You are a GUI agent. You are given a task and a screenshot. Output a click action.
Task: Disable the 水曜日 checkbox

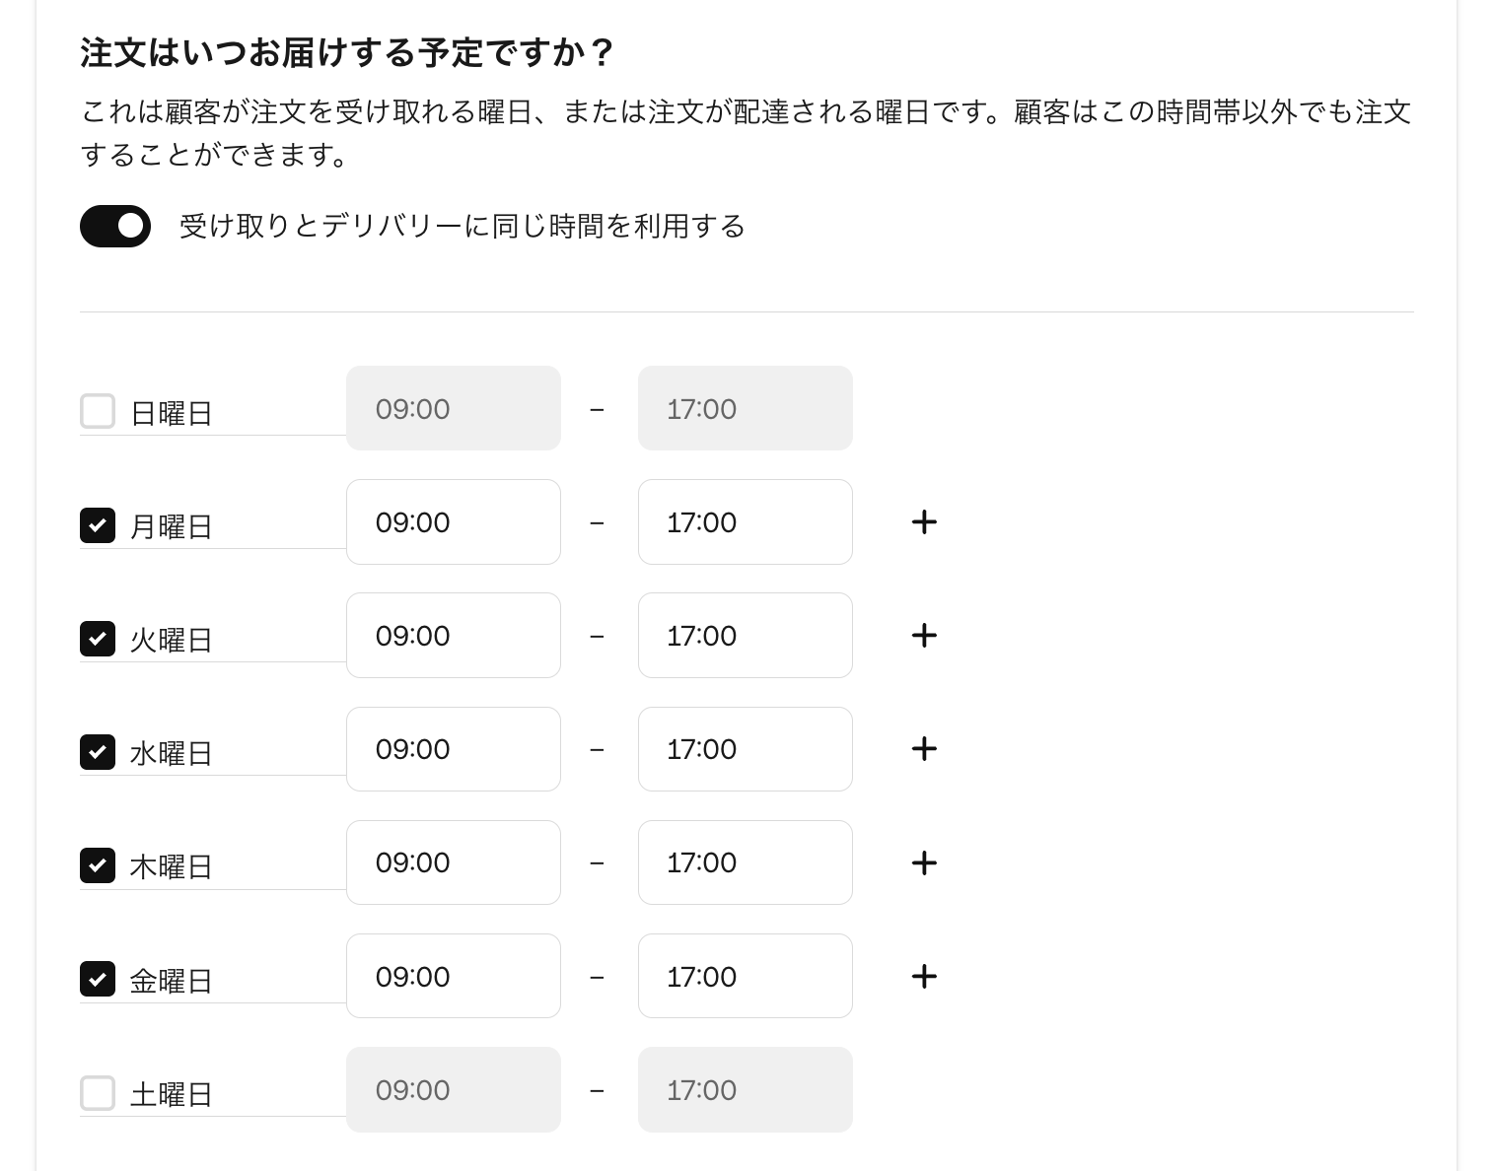pos(98,751)
